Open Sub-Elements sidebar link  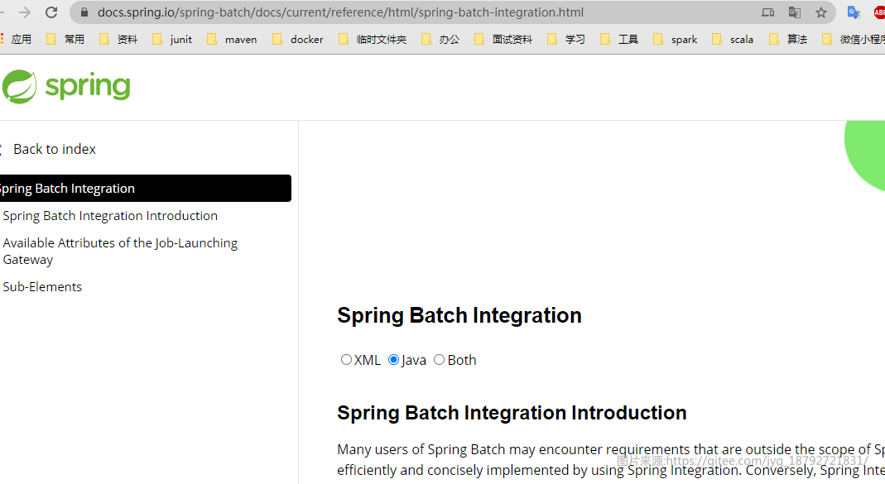(42, 286)
